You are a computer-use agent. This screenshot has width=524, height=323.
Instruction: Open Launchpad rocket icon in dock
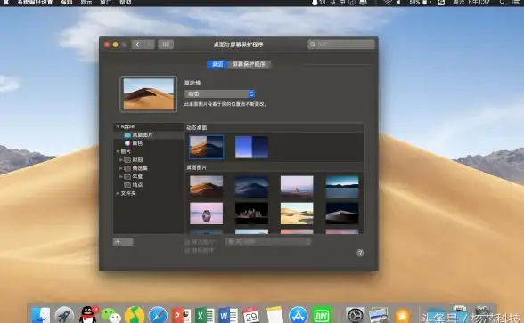[x=64, y=315]
